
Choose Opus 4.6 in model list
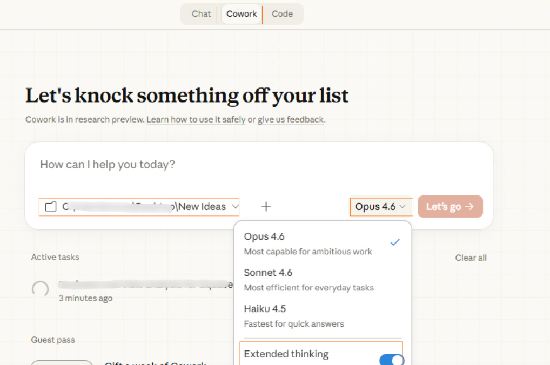tap(322, 244)
